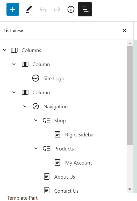Viewport: 137px width, 201px height.
Task: Click the list view scrollbar thumb
Action: tap(130, 96)
